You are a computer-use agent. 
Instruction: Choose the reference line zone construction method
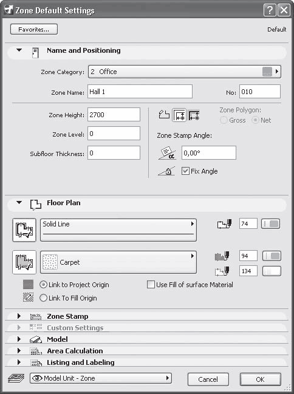point(193,115)
